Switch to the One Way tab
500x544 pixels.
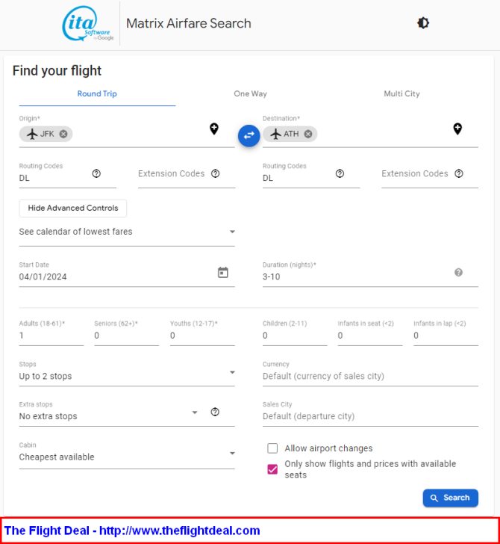pos(250,93)
